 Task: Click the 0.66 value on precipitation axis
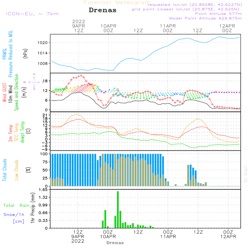(x=43, y=213)
